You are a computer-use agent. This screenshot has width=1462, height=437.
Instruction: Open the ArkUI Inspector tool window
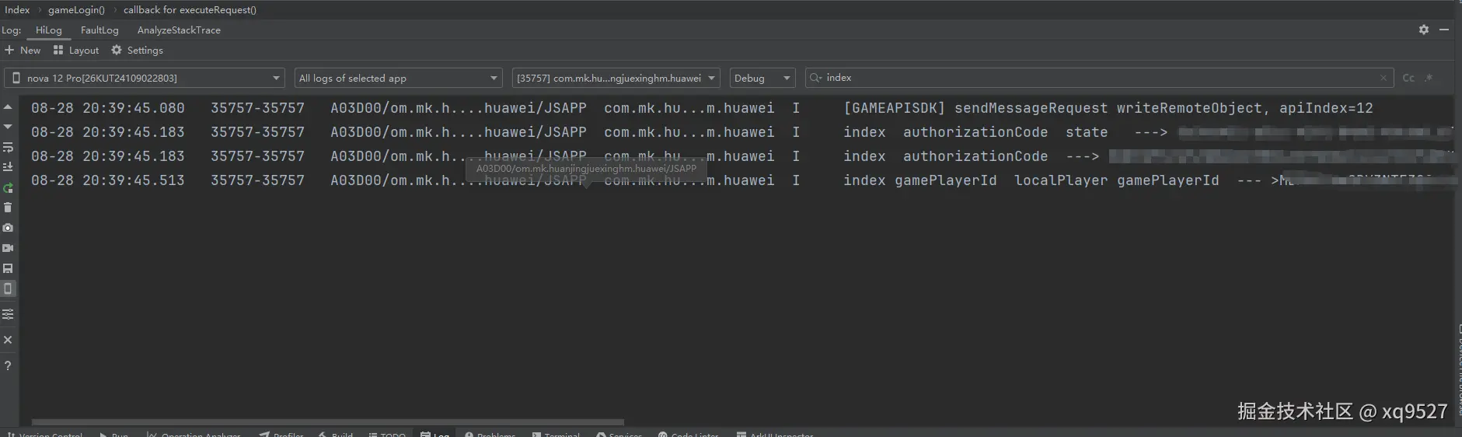point(775,434)
